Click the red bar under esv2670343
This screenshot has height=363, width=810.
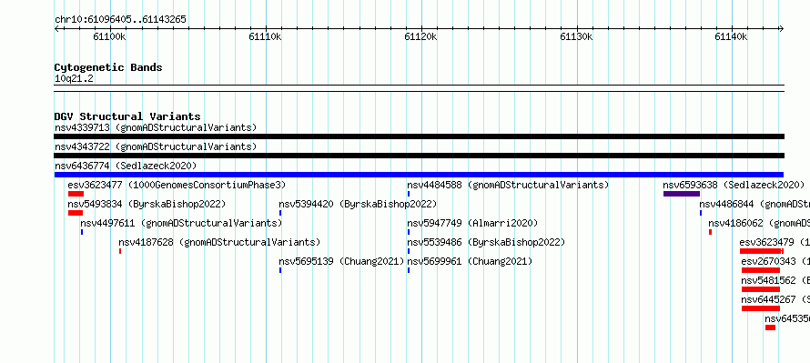pos(761,270)
